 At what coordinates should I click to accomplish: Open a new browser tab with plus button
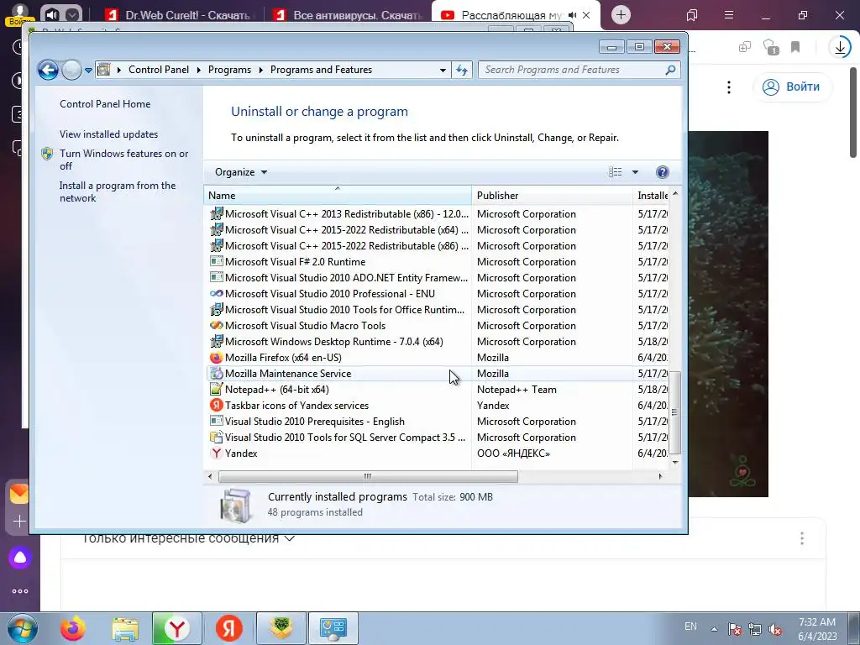621,15
